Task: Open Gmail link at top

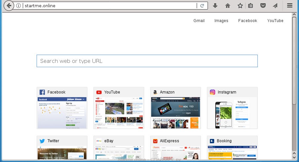Action: [199, 20]
